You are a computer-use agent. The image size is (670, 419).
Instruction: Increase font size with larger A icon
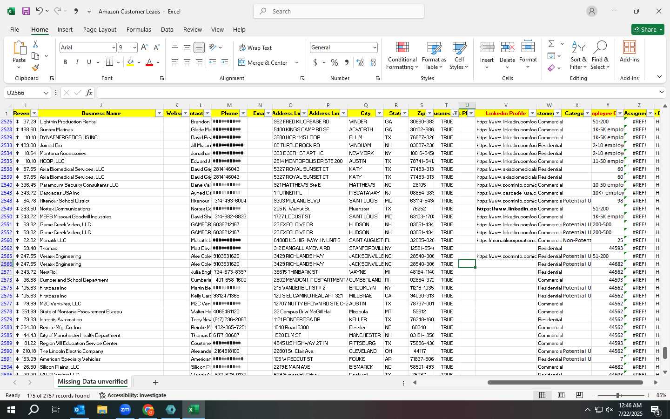[x=144, y=47]
